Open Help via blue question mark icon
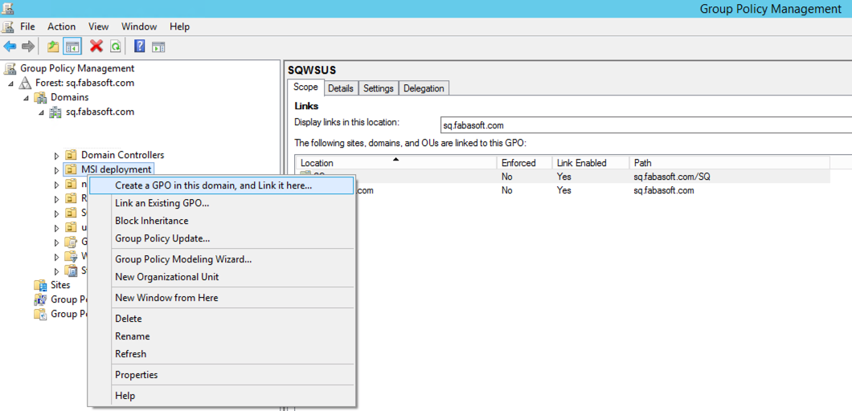Viewport: 852px width, 411px height. (x=140, y=47)
